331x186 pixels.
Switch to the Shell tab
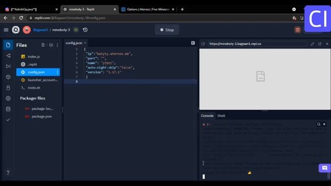click(221, 116)
